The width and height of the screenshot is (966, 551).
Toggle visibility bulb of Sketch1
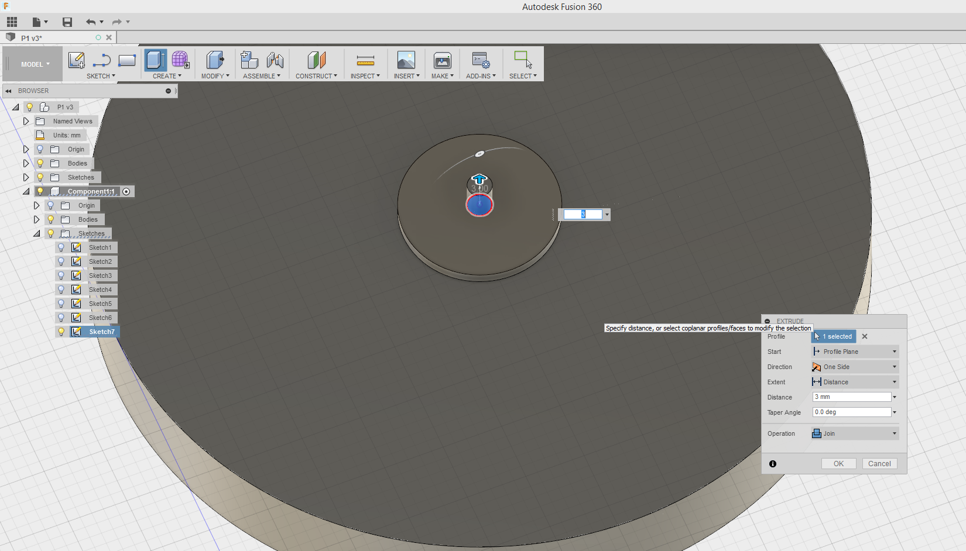61,247
